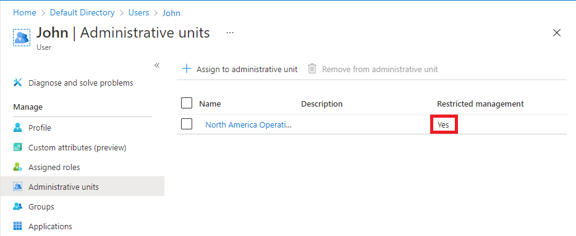Click the Profile person icon in sidebar
The height and width of the screenshot is (236, 576).
pos(18,128)
